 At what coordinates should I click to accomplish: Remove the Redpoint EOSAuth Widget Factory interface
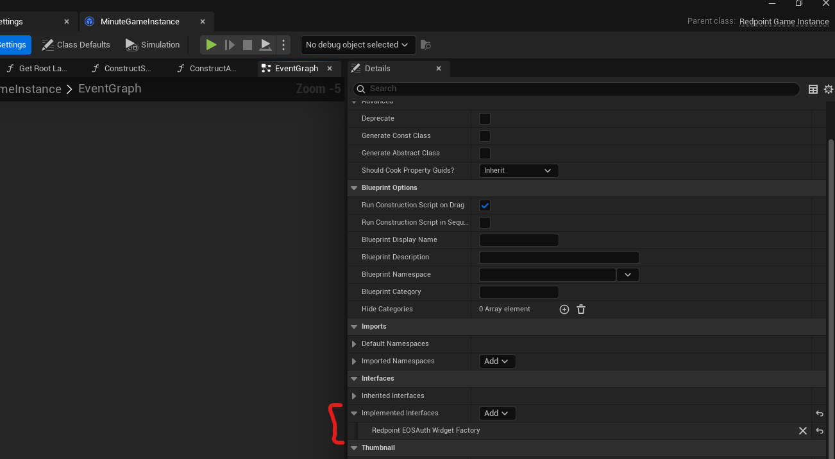802,431
